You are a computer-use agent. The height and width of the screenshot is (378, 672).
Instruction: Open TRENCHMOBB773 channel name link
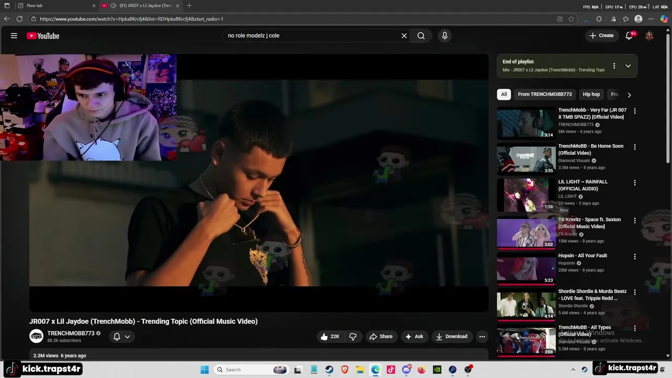pos(71,333)
